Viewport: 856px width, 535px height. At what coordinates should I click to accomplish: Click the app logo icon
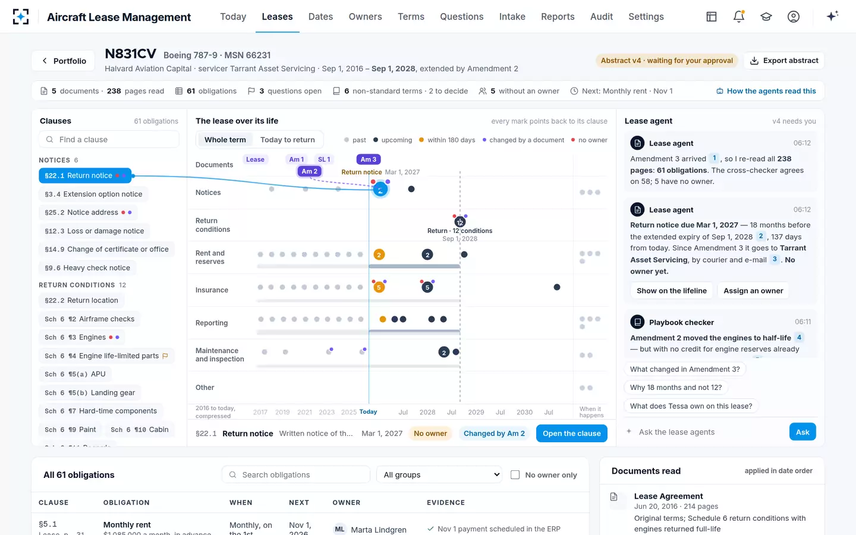coord(21,17)
